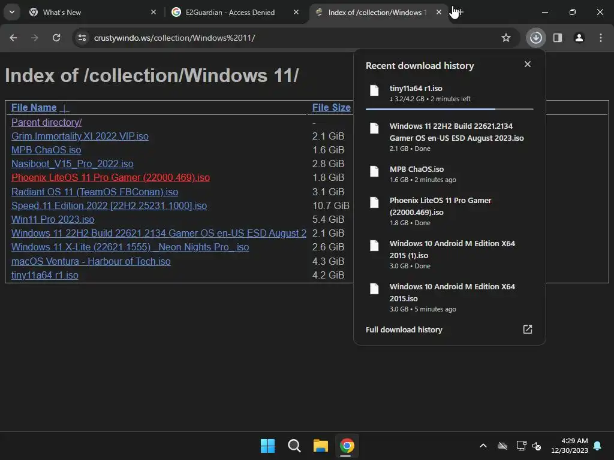Click MPB ChaOS.iso name in download history
Viewport: 614px width, 460px height.
click(x=417, y=169)
